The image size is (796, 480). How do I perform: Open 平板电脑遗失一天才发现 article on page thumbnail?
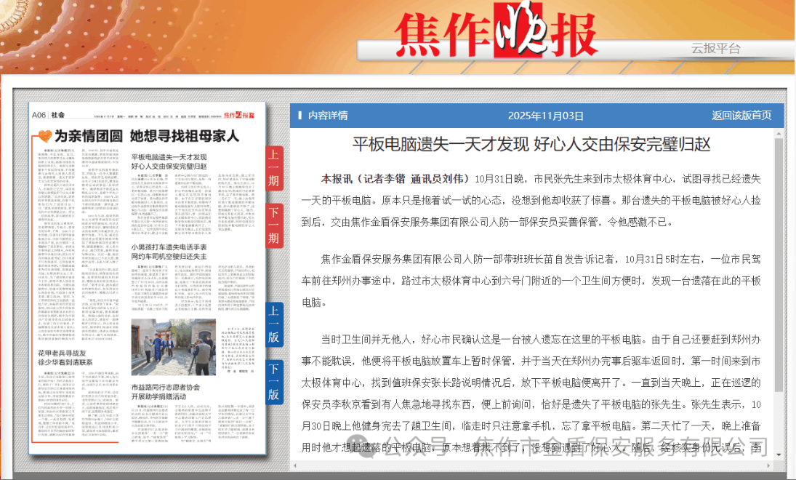(169, 161)
